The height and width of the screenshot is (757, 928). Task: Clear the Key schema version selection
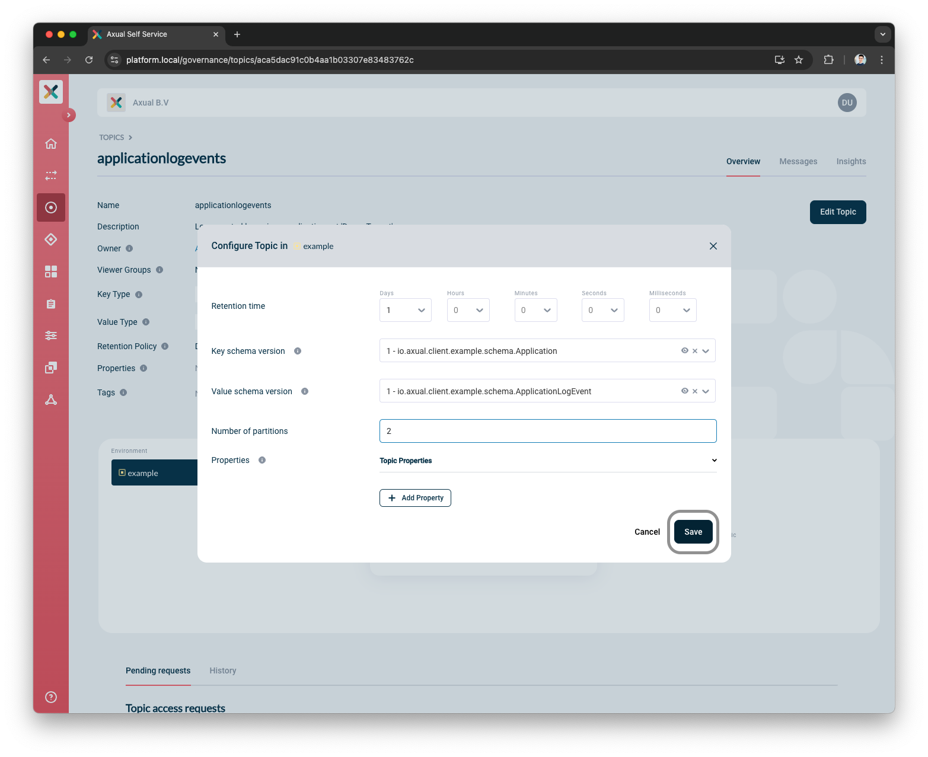pyautogui.click(x=695, y=351)
